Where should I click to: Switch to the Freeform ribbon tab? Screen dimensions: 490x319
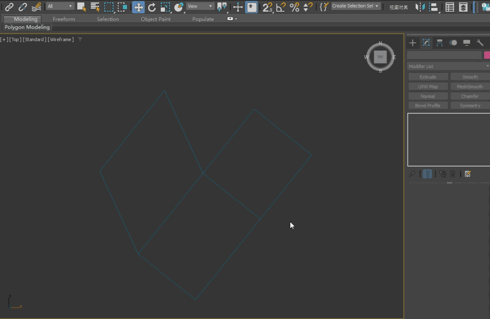64,19
